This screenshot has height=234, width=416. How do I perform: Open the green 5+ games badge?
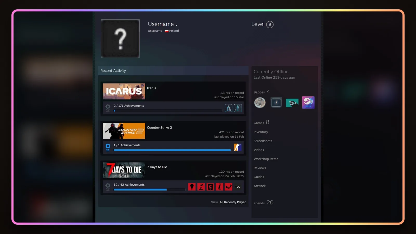click(292, 103)
